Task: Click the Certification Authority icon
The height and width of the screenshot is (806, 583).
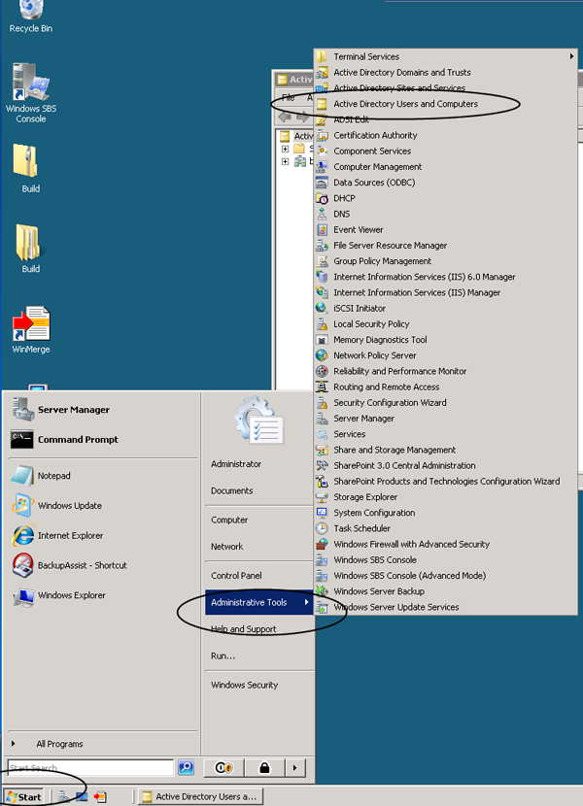Action: (322, 136)
